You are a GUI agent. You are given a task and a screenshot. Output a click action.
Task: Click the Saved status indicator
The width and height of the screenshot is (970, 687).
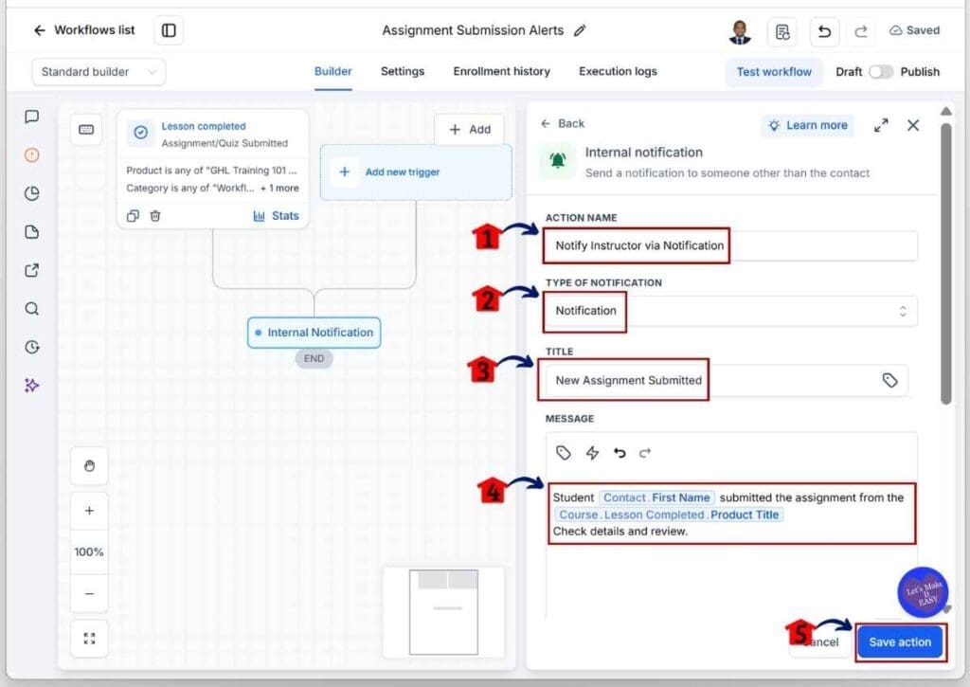(914, 30)
